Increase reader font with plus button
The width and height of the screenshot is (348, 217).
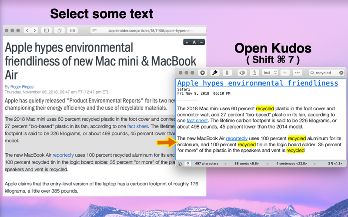coord(187,42)
